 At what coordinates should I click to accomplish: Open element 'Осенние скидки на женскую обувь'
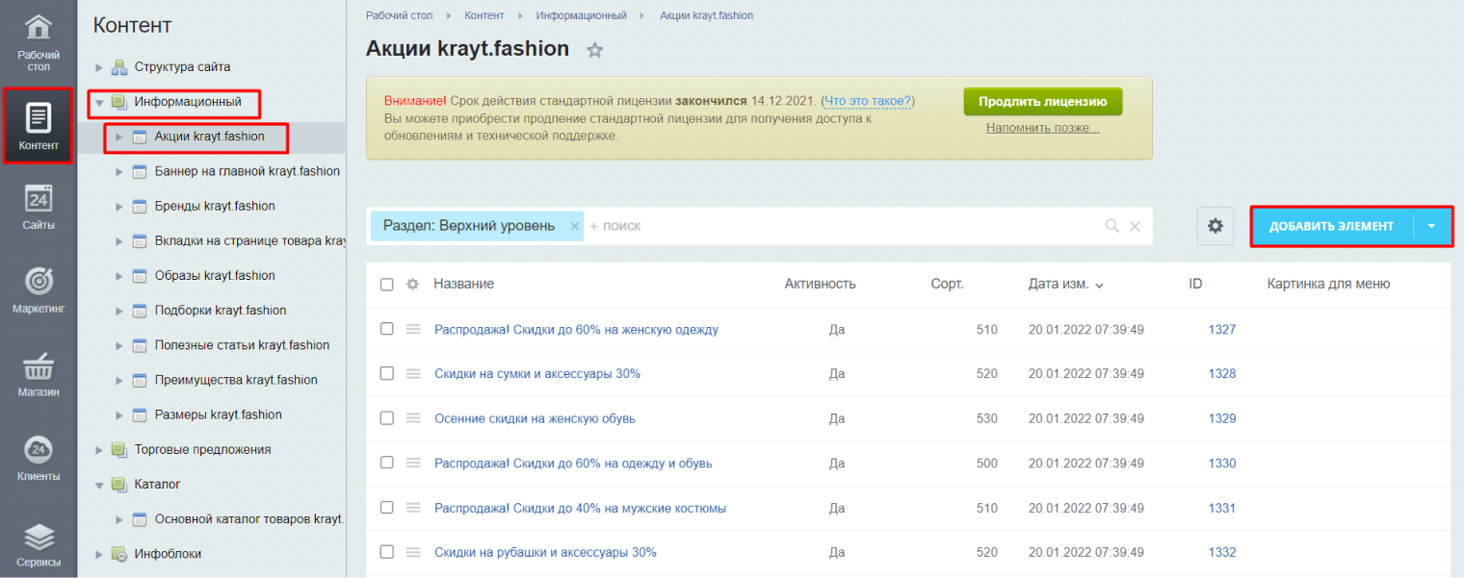click(535, 418)
